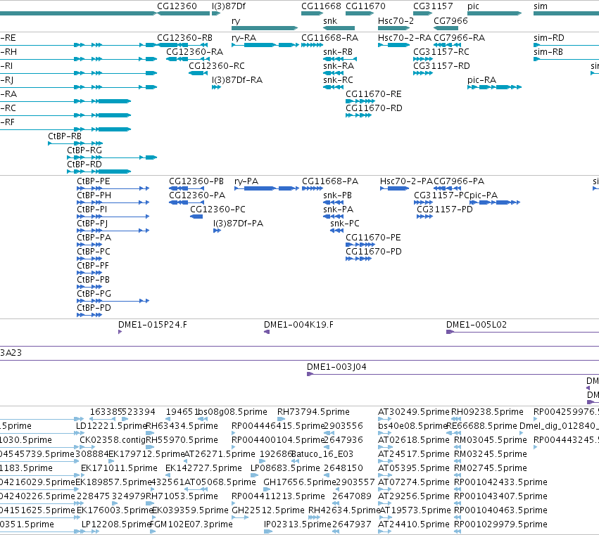Select protein CG7966-PA
Viewport: 599px width, 535px height.
pos(459,181)
